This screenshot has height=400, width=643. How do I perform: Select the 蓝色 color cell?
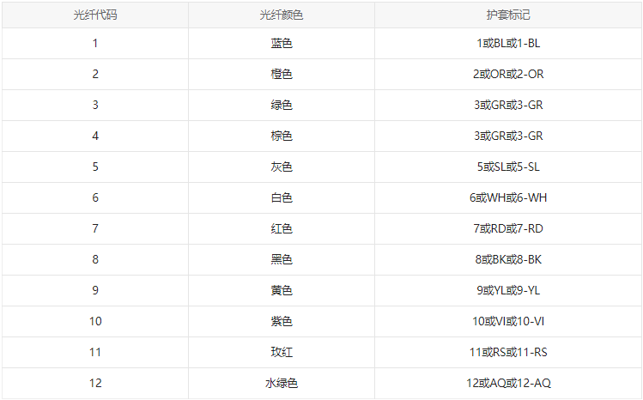(x=282, y=43)
